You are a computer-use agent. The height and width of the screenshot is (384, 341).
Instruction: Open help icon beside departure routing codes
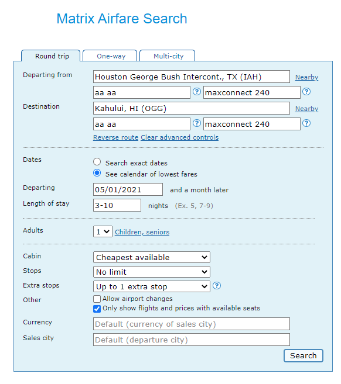click(196, 92)
